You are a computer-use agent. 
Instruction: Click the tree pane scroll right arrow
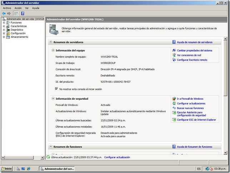click(x=42, y=158)
